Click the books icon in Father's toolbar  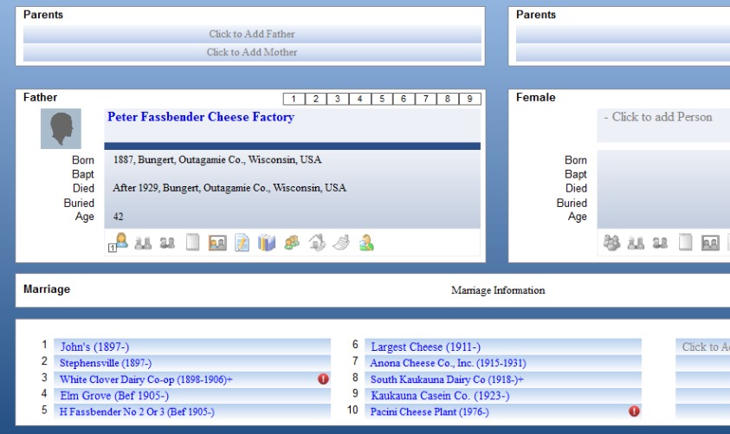click(267, 243)
